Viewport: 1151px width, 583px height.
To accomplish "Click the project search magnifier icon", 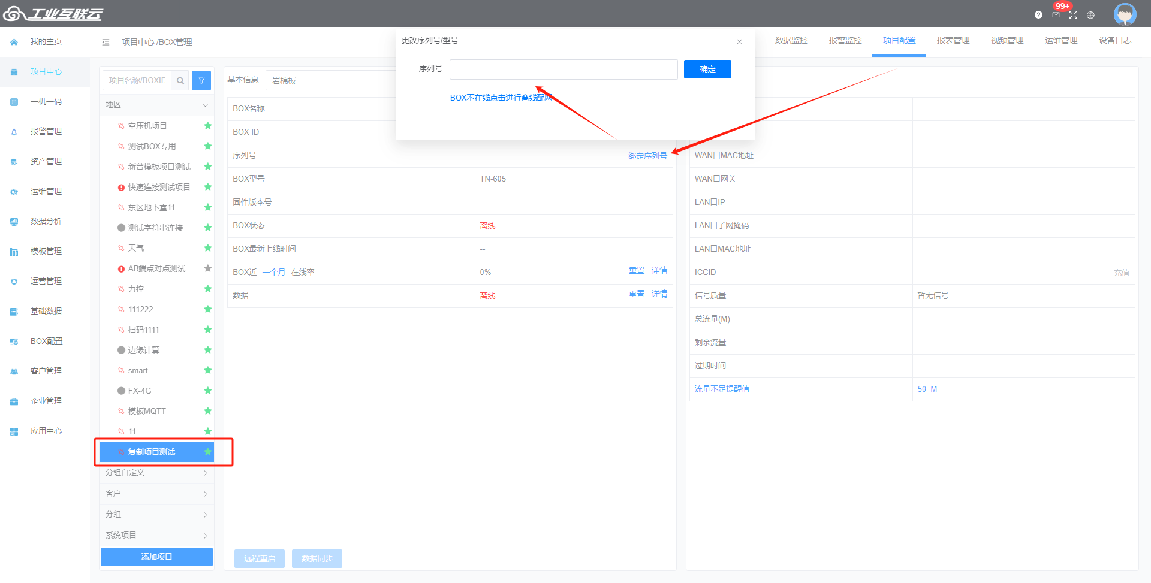I will (180, 80).
